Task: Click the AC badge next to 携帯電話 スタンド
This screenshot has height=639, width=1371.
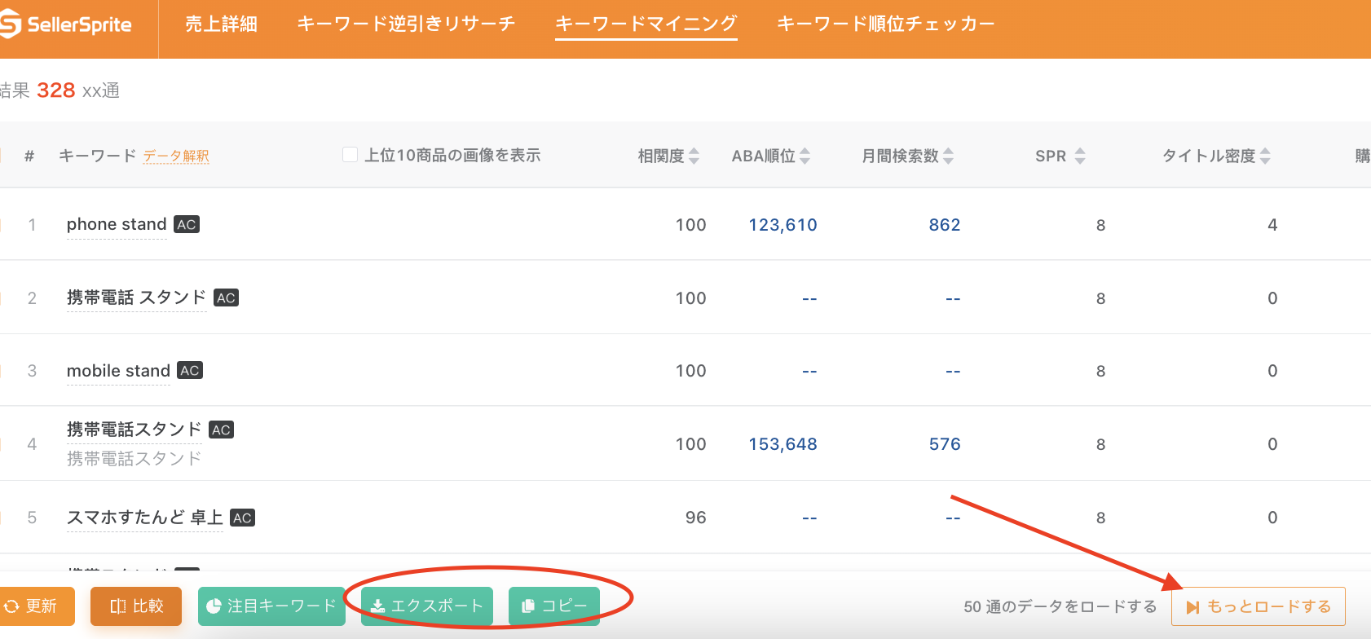Action: 226,297
